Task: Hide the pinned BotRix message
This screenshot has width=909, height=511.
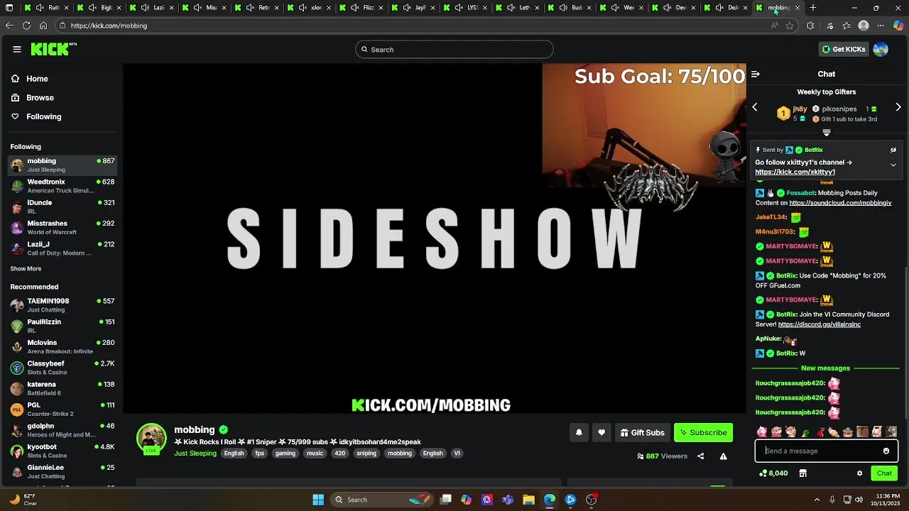Action: coord(893,150)
